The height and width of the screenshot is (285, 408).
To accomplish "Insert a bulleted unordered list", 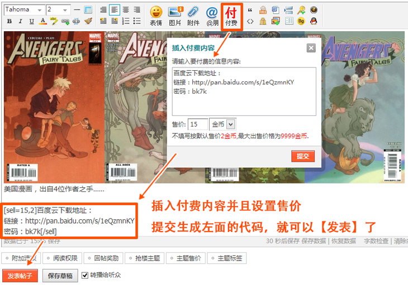I will pyautogui.click(x=137, y=21).
